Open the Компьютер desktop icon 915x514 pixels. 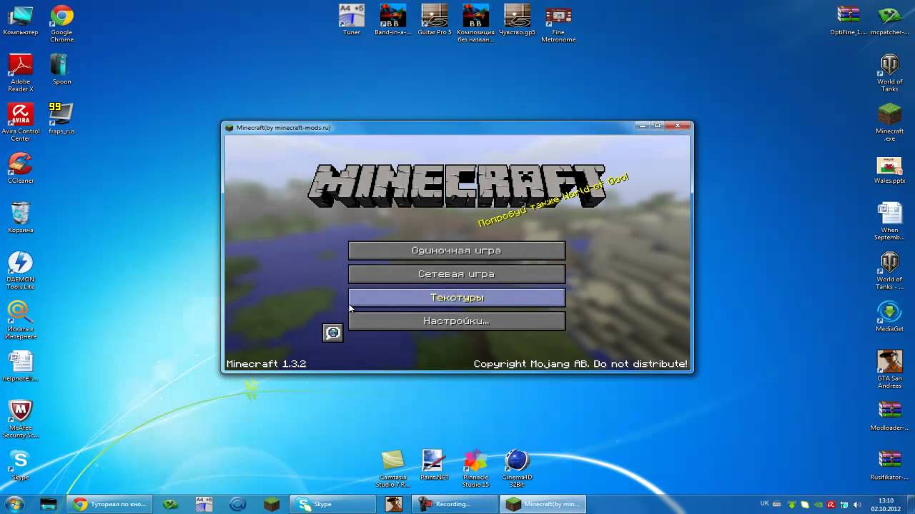coord(21,20)
